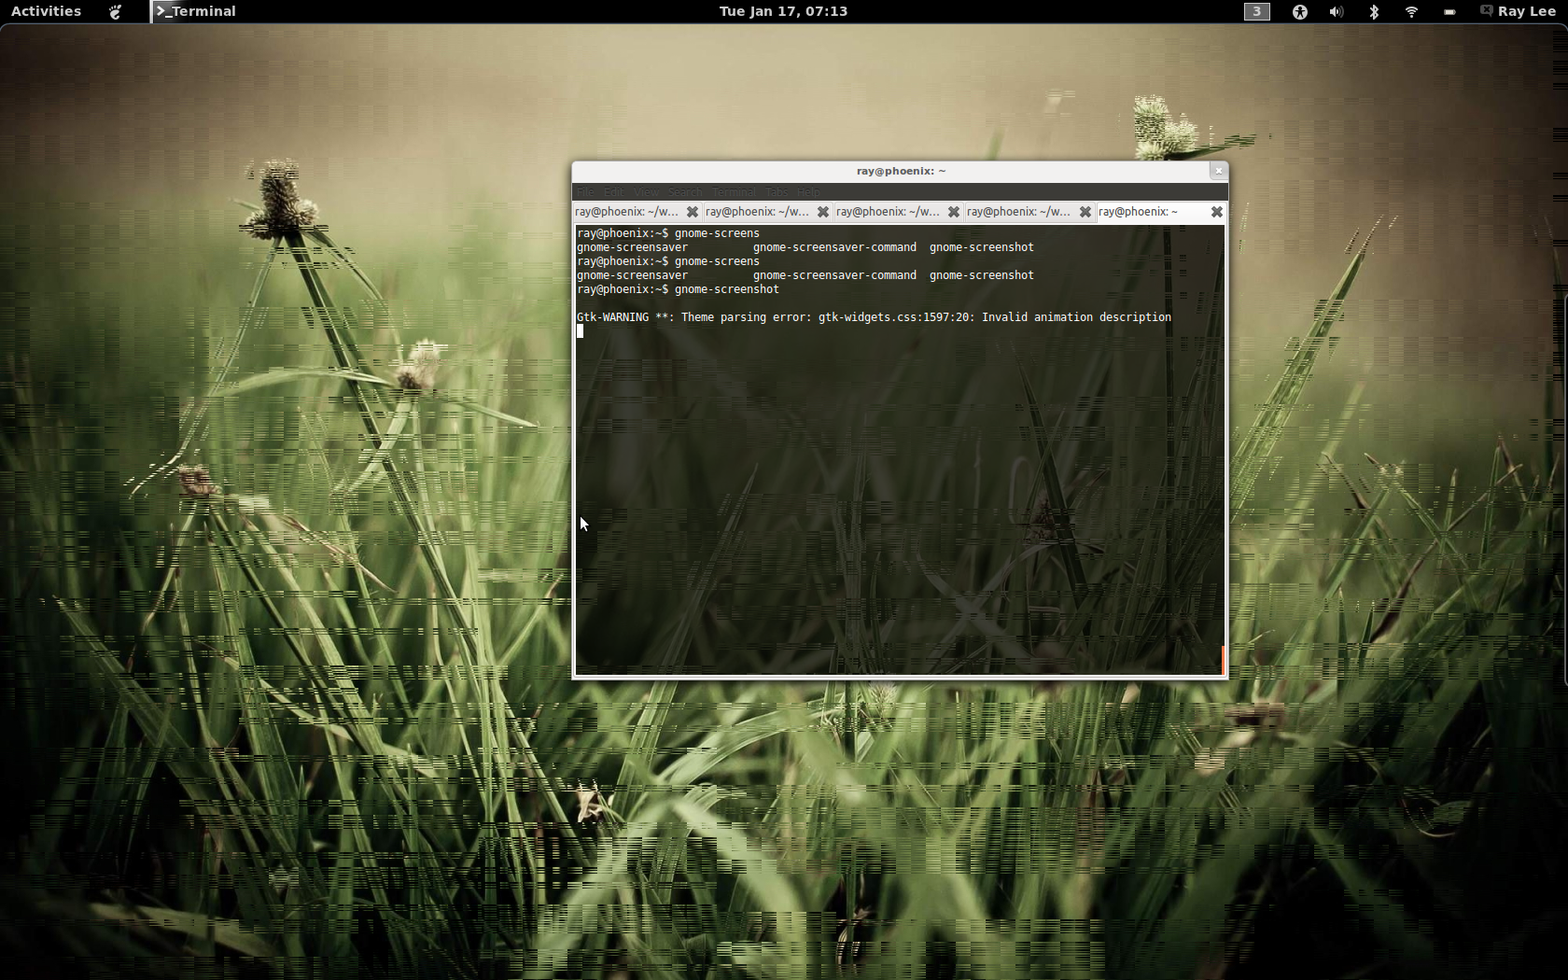Click the Wi-Fi network icon
The height and width of the screenshot is (980, 1568).
click(1411, 11)
